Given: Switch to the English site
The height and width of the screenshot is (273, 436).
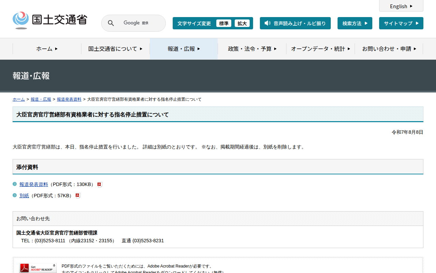Looking at the screenshot, I should point(401,6).
